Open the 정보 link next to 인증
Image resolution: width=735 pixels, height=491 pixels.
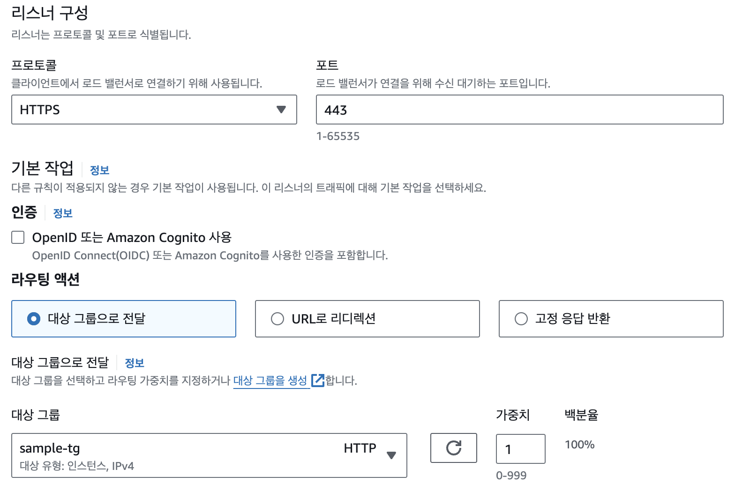tap(63, 213)
